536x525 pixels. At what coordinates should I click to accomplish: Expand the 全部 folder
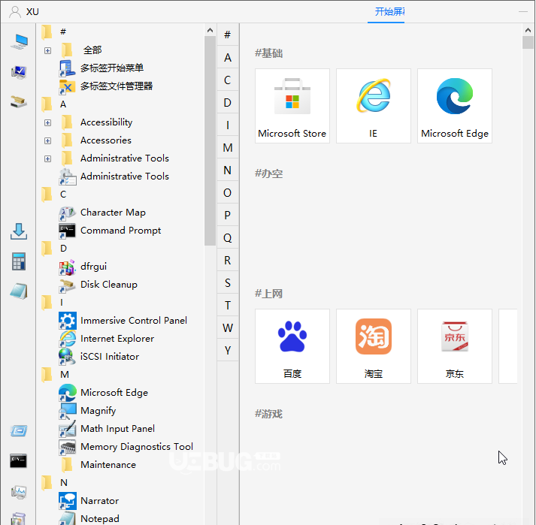[x=48, y=50]
